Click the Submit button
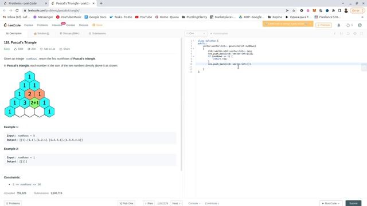 [x=353, y=204]
